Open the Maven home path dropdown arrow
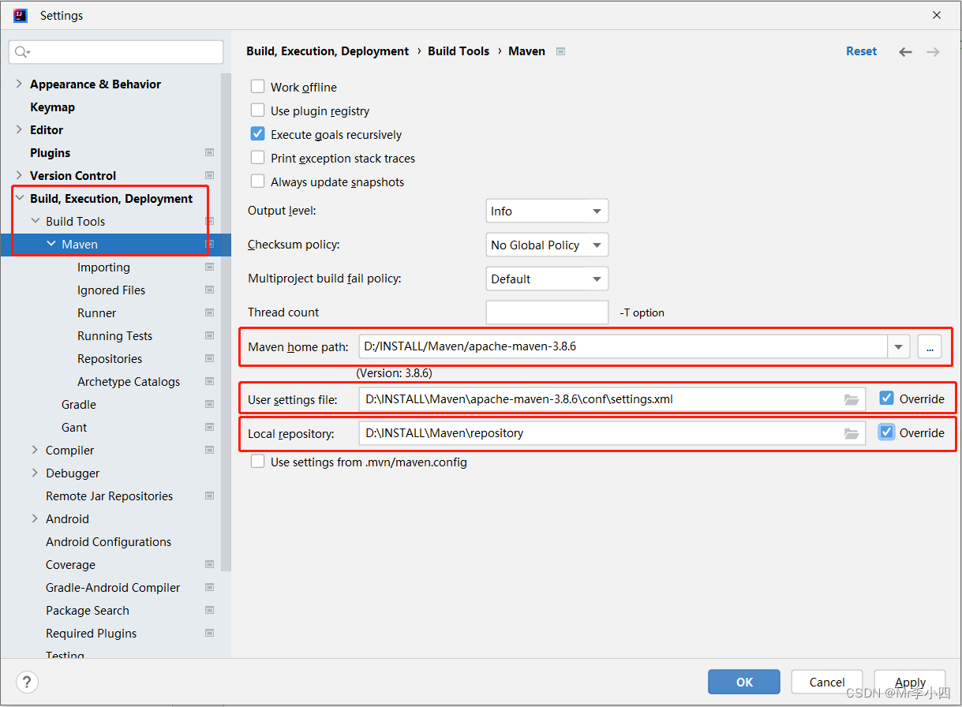 (898, 346)
